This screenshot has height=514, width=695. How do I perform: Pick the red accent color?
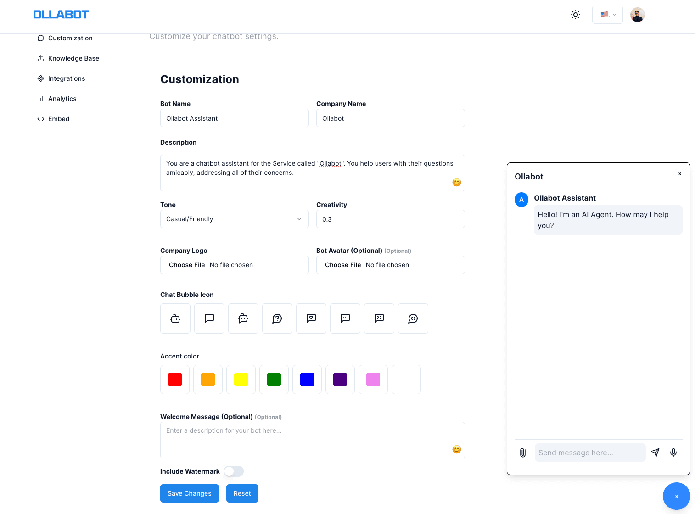coord(175,380)
